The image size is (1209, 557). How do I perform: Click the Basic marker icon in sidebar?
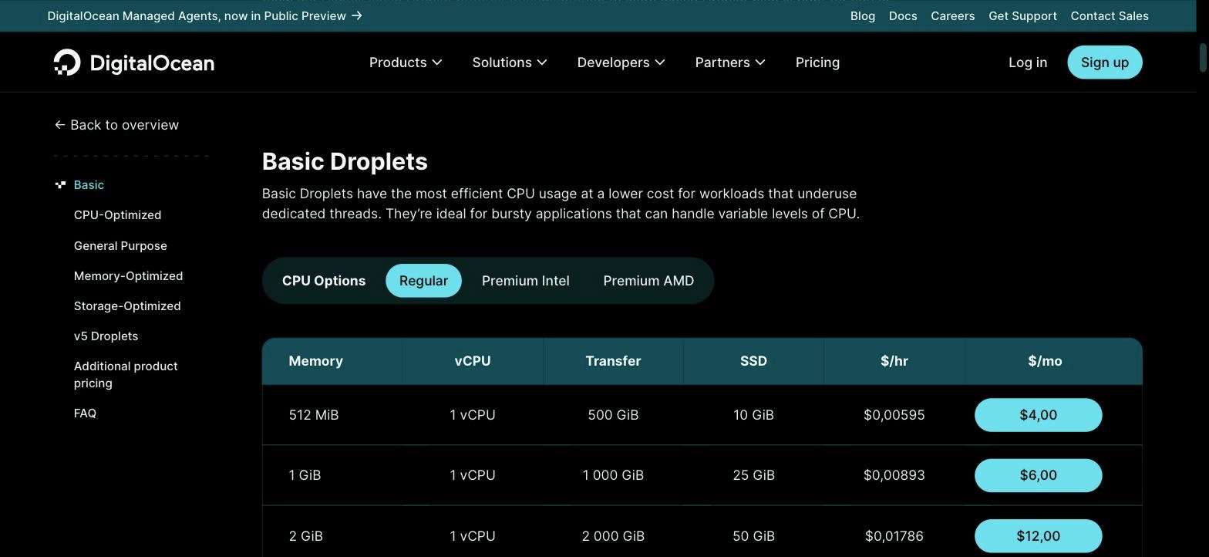click(x=60, y=184)
